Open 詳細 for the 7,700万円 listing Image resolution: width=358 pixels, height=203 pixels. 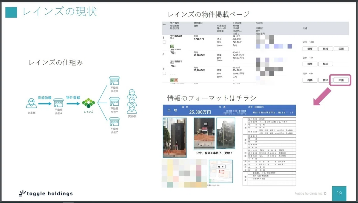[325, 49]
